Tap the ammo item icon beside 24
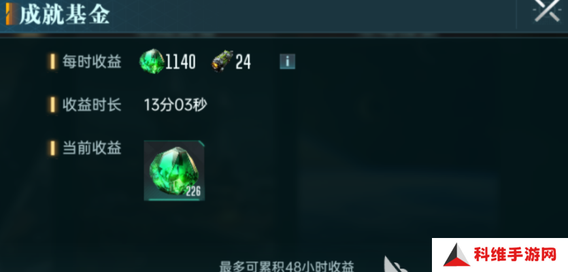Image resolution: width=568 pixels, height=272 pixels. [222, 61]
